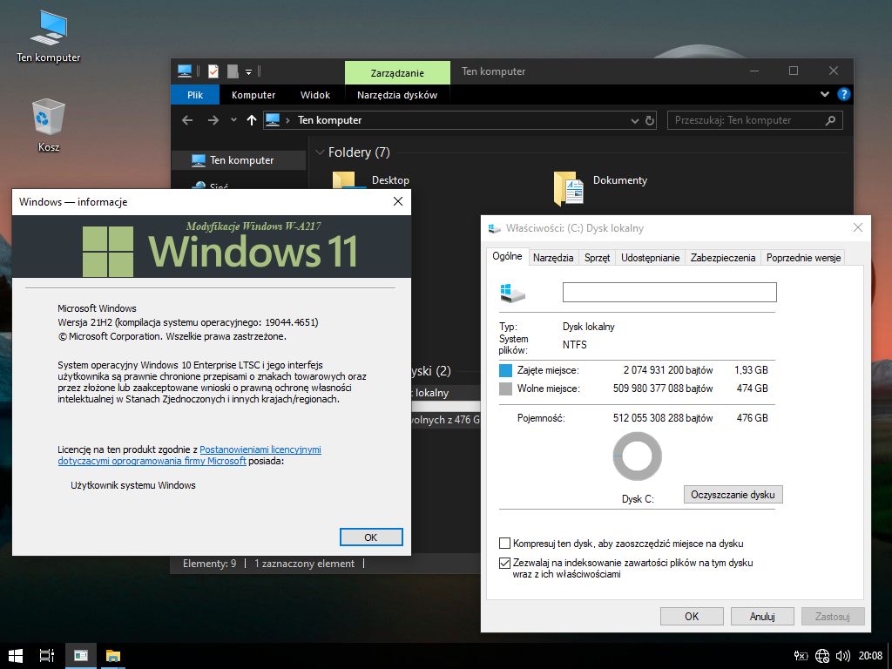Image resolution: width=892 pixels, height=669 pixels.
Task: Uncheck the file content indexing checkbox
Action: pos(505,564)
